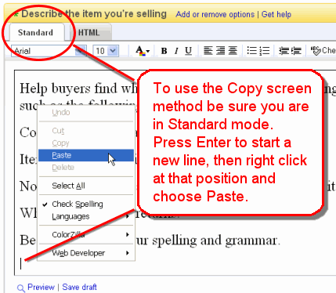Align text left in the editor
Image resolution: width=336 pixels, height=293 pixels.
point(208,50)
